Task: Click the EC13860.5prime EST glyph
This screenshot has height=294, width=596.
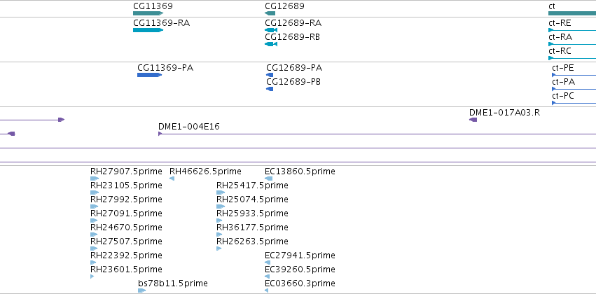Action: pos(269,178)
